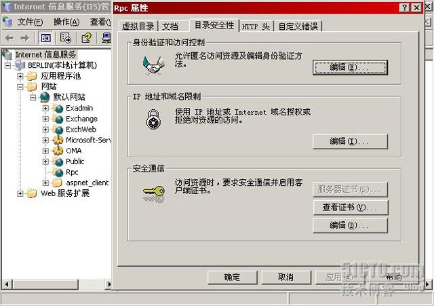This screenshot has height=306, width=434.
Task: Click the 查看证书(V) button
Action: tap(350, 207)
